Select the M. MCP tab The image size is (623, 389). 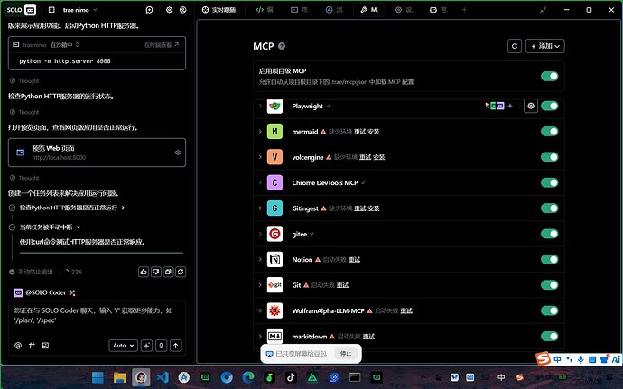pyautogui.click(x=369, y=10)
